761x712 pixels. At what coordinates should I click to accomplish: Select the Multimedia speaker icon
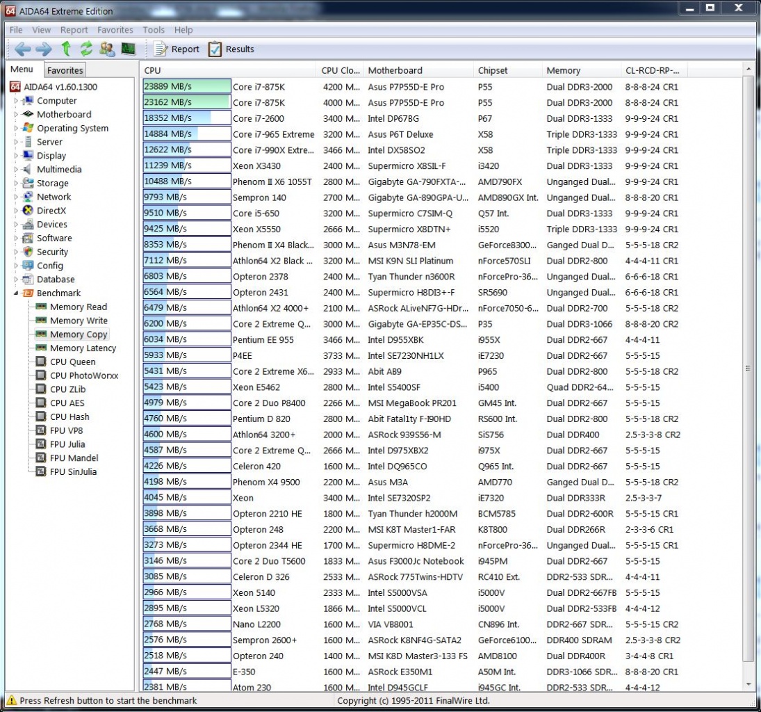(x=28, y=169)
